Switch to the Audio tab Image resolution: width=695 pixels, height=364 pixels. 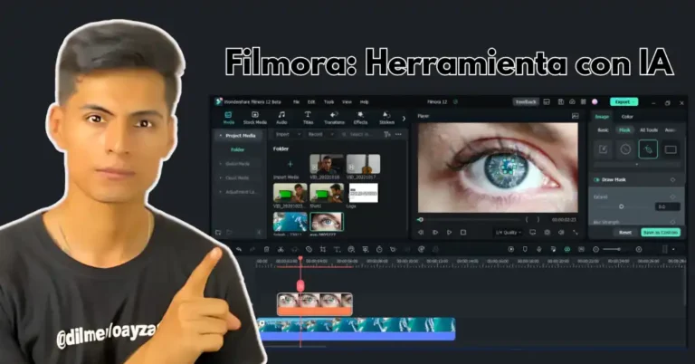281,118
